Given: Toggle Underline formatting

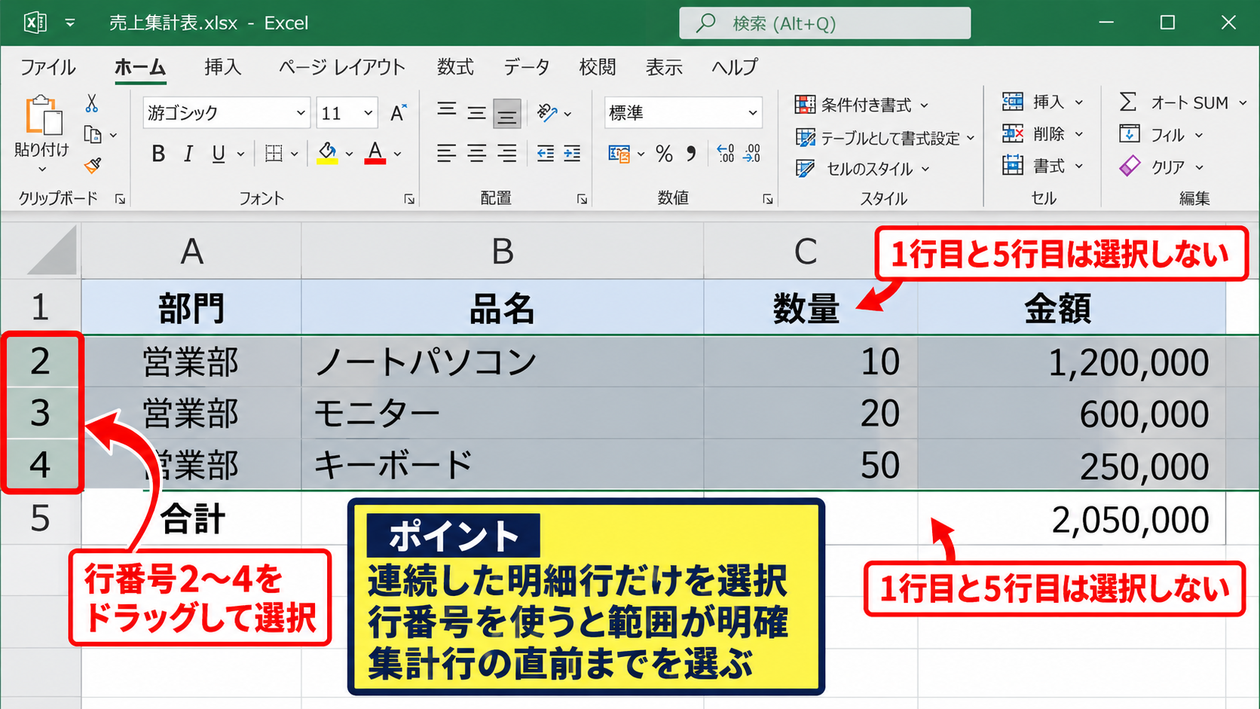Looking at the screenshot, I should click(219, 154).
